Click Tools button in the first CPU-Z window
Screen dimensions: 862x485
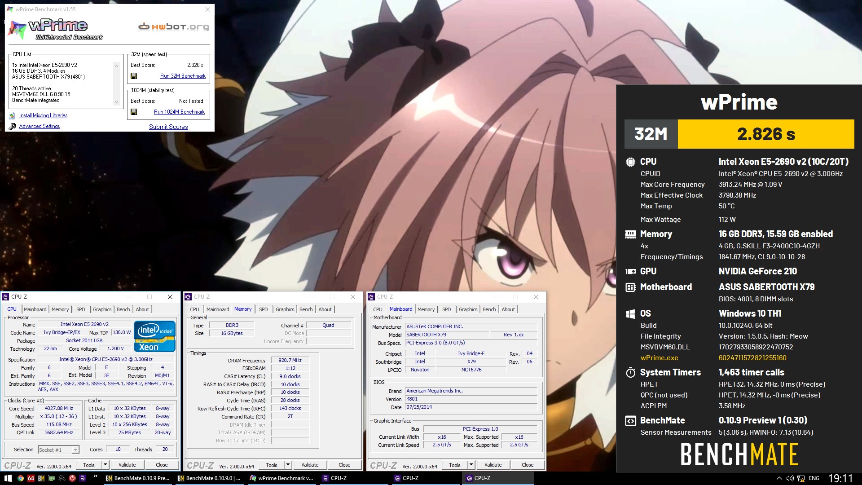click(x=89, y=465)
